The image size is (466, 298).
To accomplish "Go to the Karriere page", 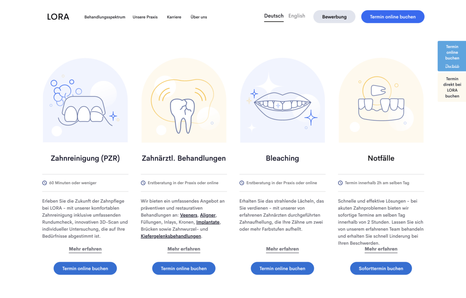I will [174, 17].
